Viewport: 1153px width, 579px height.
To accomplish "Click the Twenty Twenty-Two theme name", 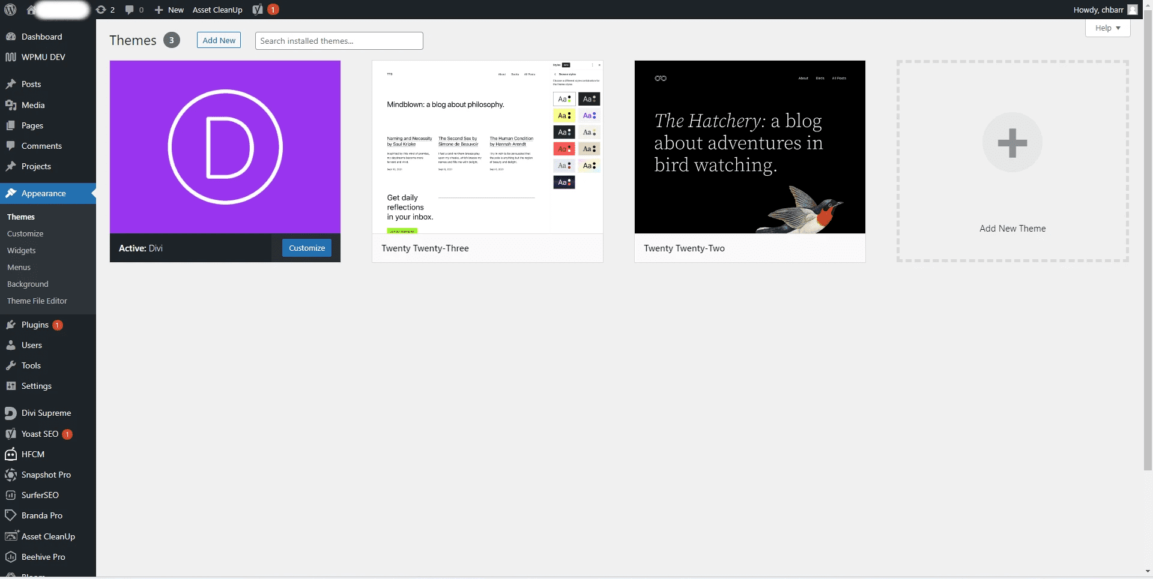I will (x=684, y=248).
